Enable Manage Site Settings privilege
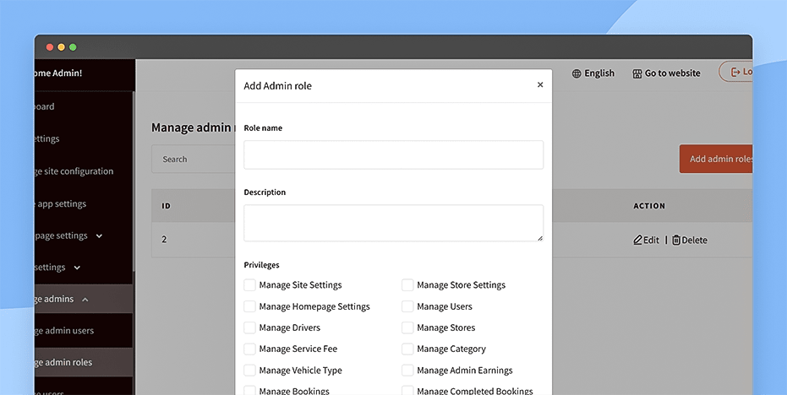The width and height of the screenshot is (787, 395). click(x=250, y=284)
